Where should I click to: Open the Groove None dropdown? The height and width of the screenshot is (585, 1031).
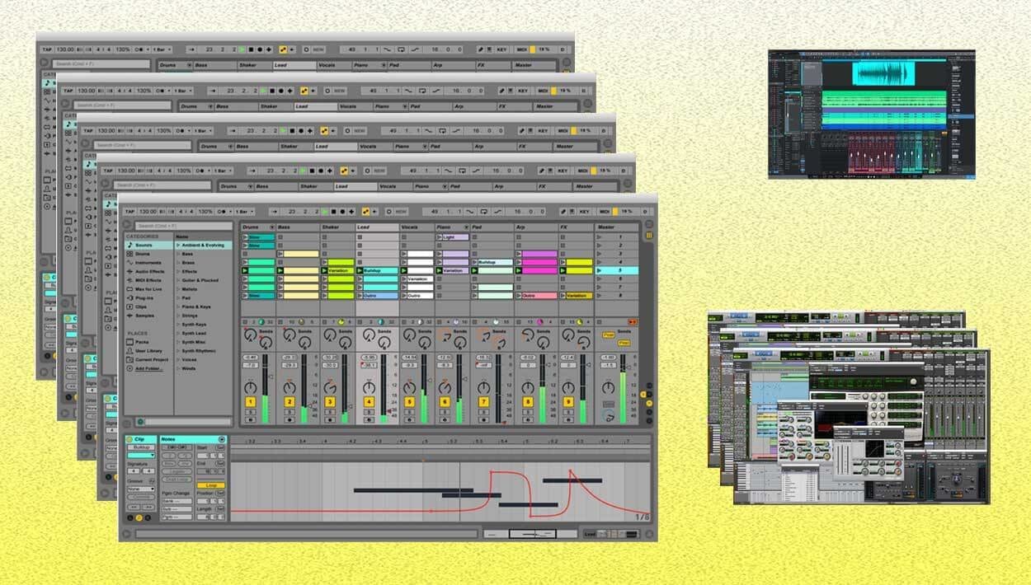[140, 489]
